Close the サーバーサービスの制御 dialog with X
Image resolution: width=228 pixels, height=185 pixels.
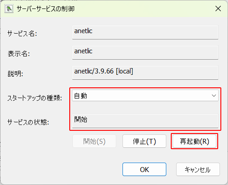point(218,9)
